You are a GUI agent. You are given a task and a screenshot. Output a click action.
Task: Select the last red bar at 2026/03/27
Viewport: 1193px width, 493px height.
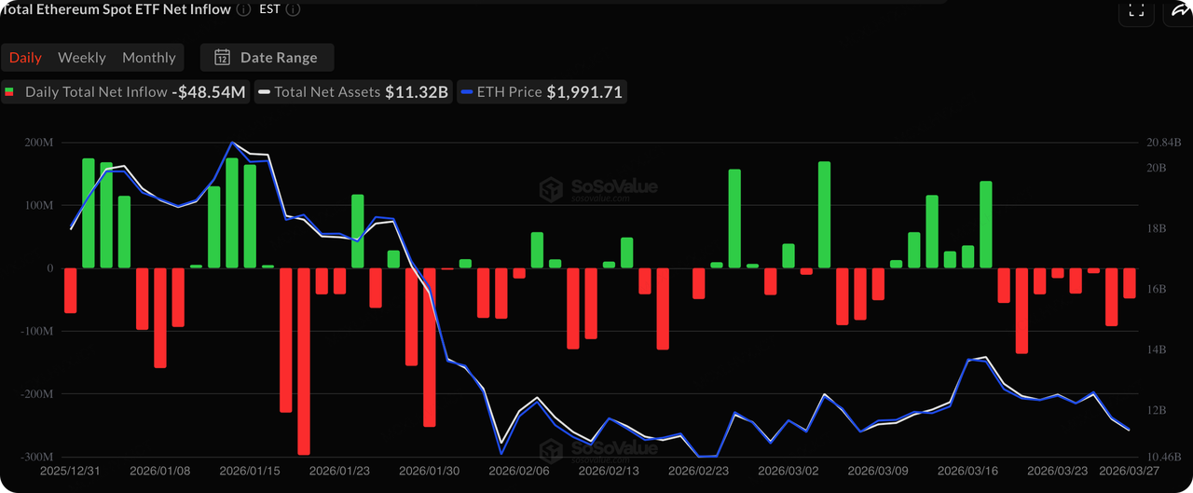pyautogui.click(x=1130, y=283)
